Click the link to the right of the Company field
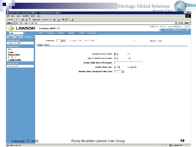The image size is (196, 147). [156, 41]
